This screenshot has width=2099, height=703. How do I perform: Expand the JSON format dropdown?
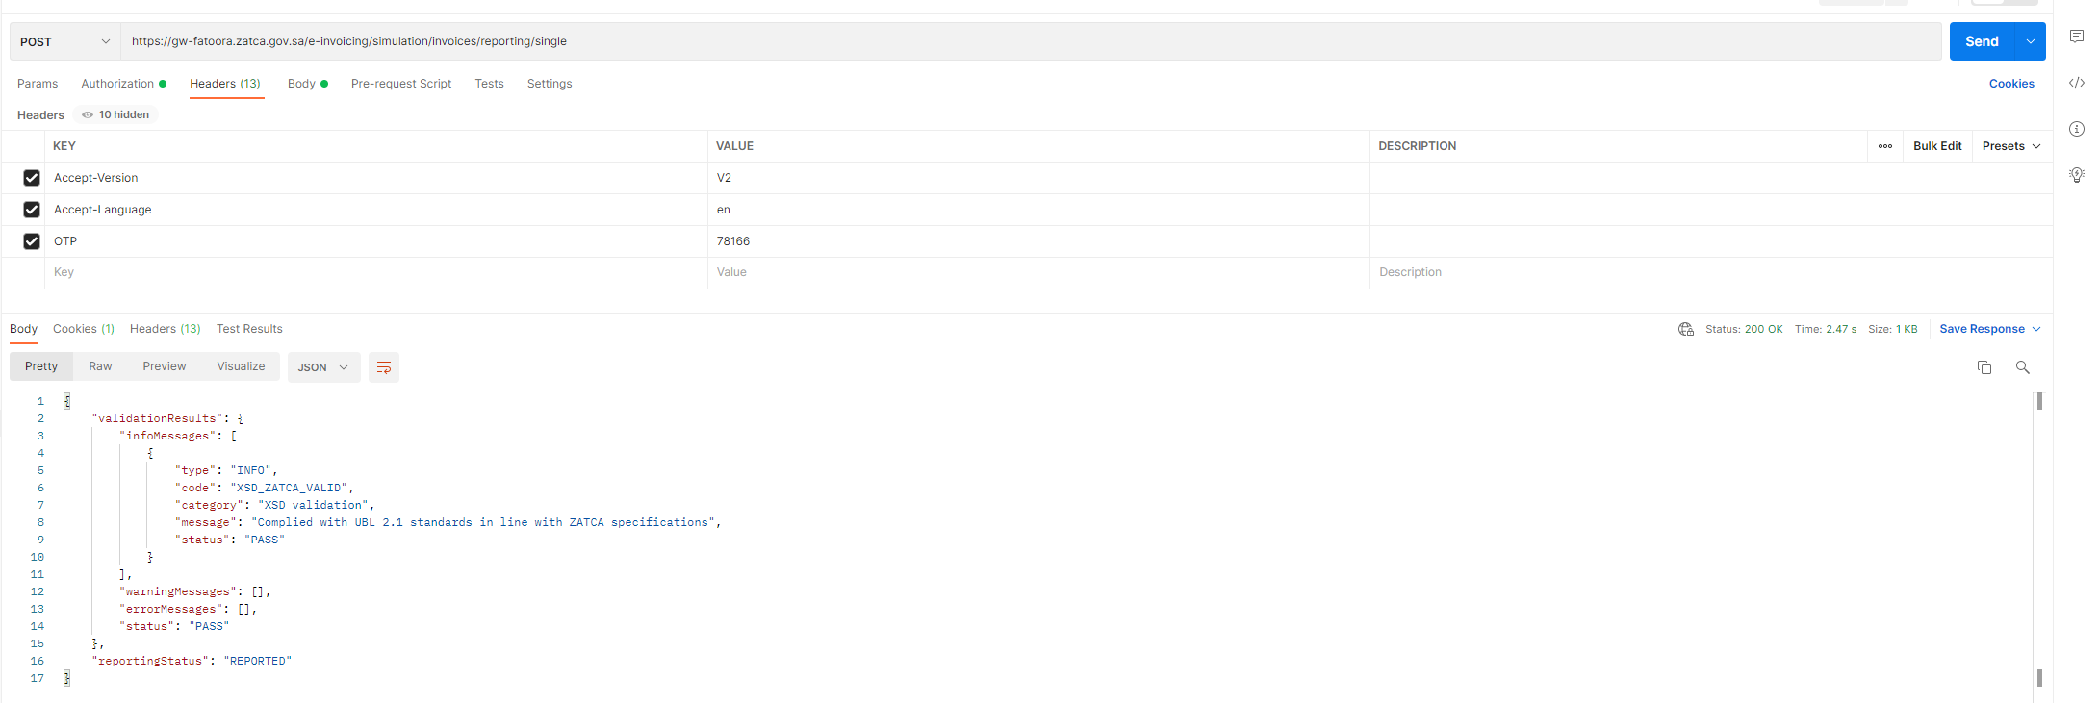(x=323, y=367)
